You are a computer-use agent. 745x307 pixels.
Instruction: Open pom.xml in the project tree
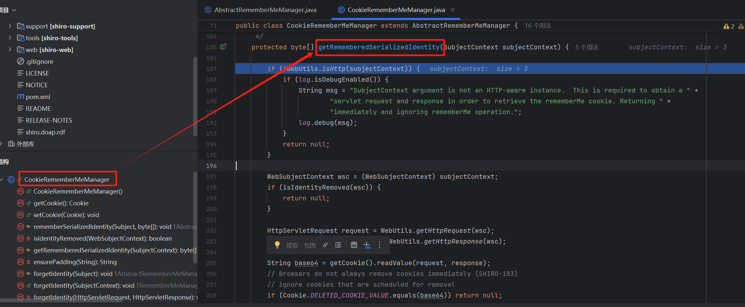(x=38, y=97)
